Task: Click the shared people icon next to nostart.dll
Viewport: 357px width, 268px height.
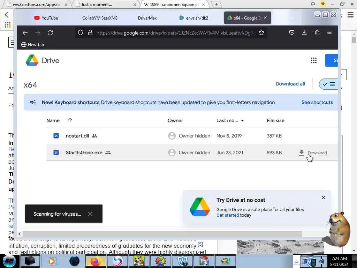Action: point(94,136)
